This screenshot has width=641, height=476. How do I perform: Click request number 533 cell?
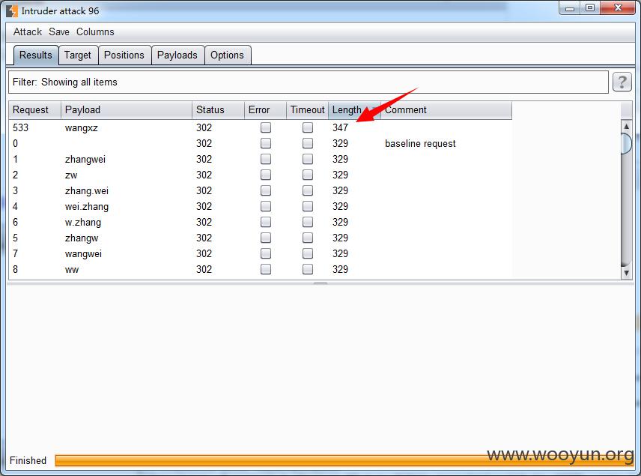[20, 127]
